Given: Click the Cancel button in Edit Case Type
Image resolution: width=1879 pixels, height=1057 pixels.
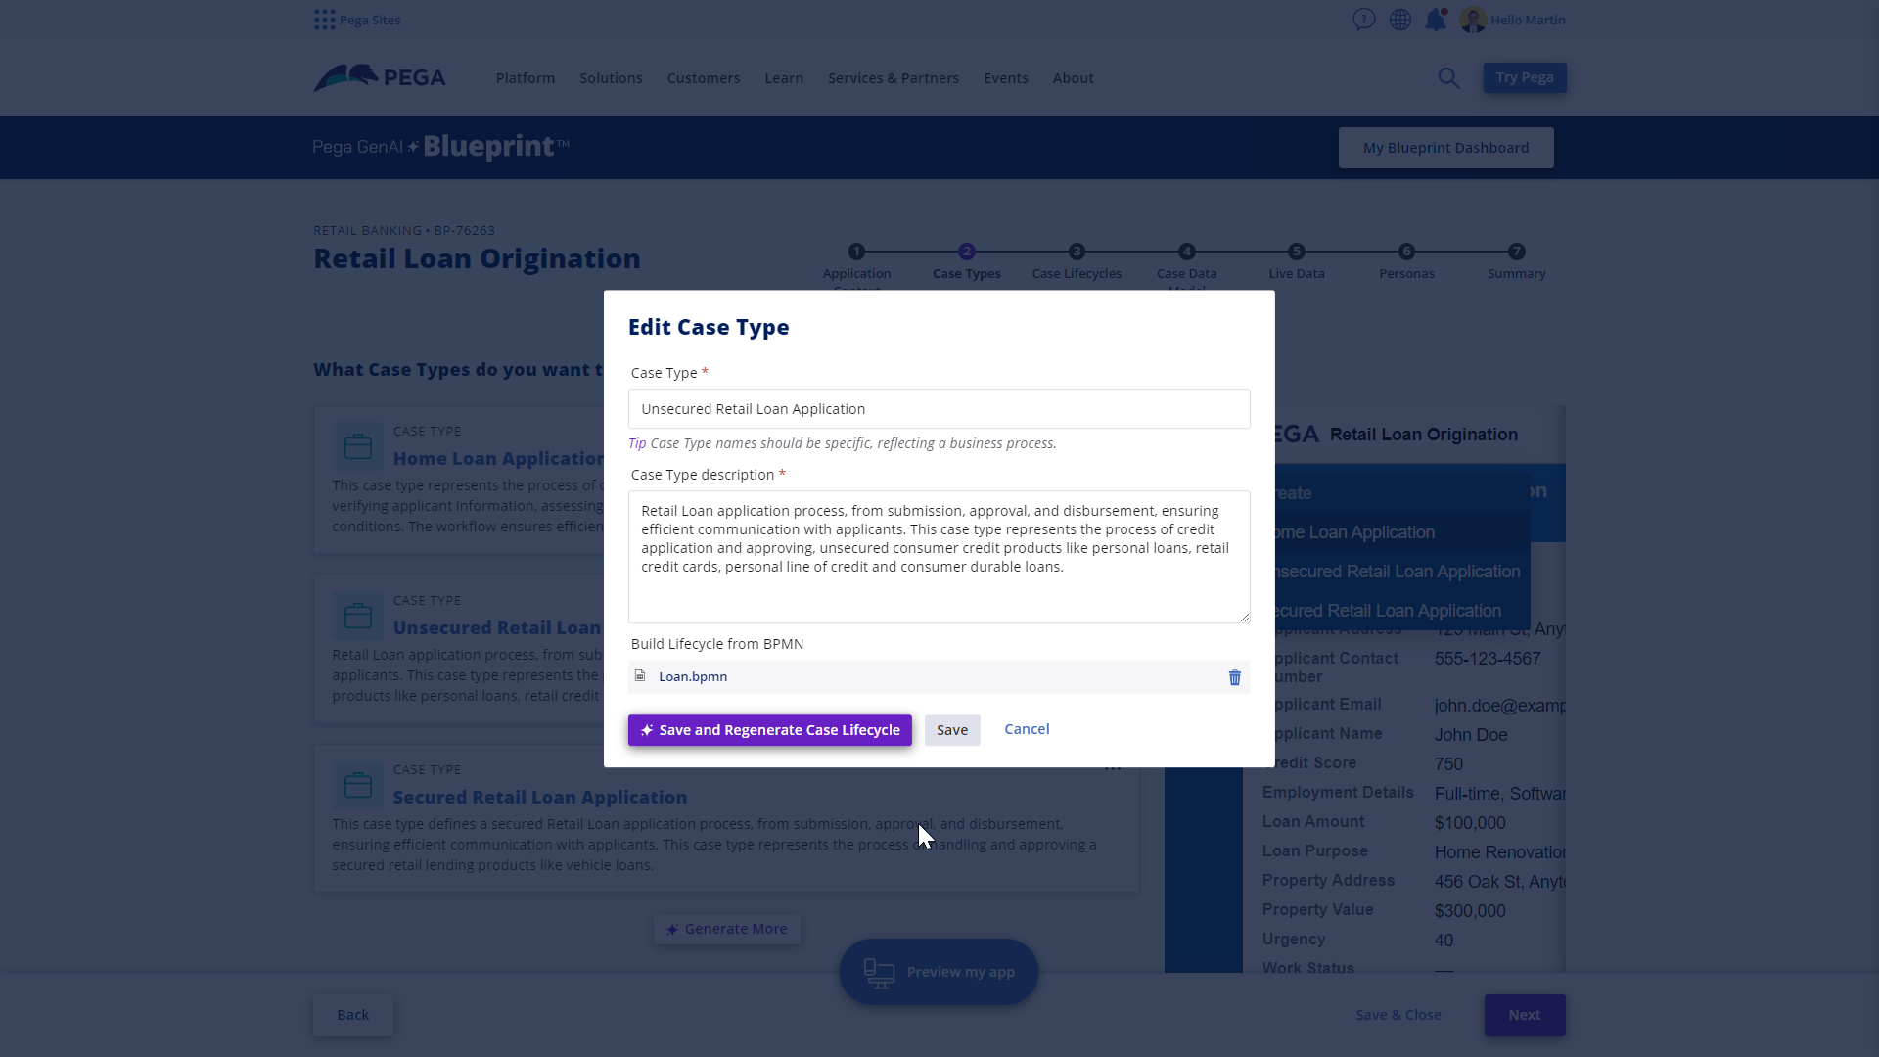Looking at the screenshot, I should pos(1028,728).
